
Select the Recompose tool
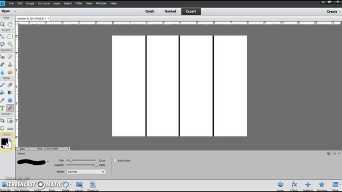tap(10, 121)
